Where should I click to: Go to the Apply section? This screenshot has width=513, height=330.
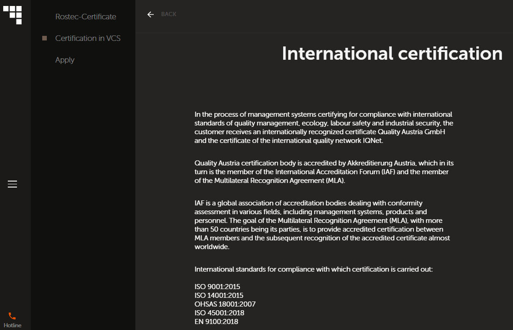tap(65, 60)
